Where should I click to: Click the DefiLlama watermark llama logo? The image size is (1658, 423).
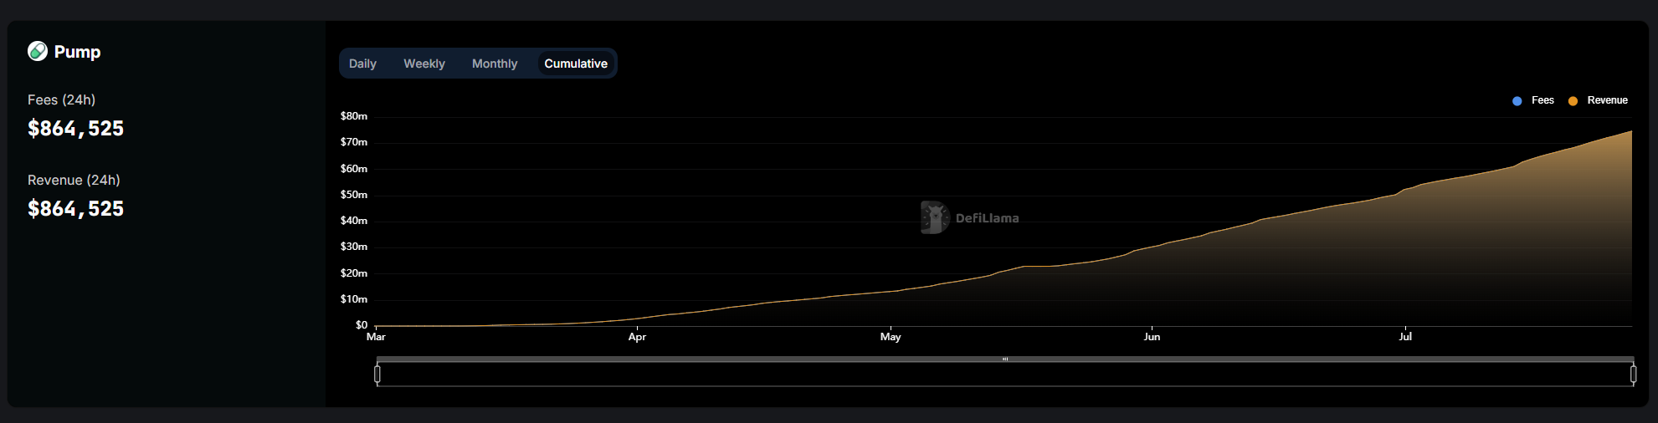pos(934,217)
